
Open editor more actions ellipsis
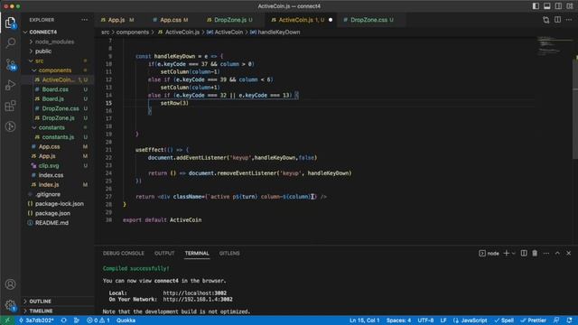(x=569, y=20)
